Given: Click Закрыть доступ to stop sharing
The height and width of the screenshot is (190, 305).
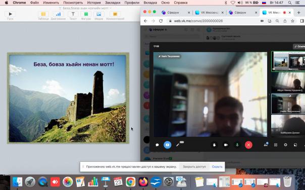Looking at the screenshot, I should tap(194, 166).
